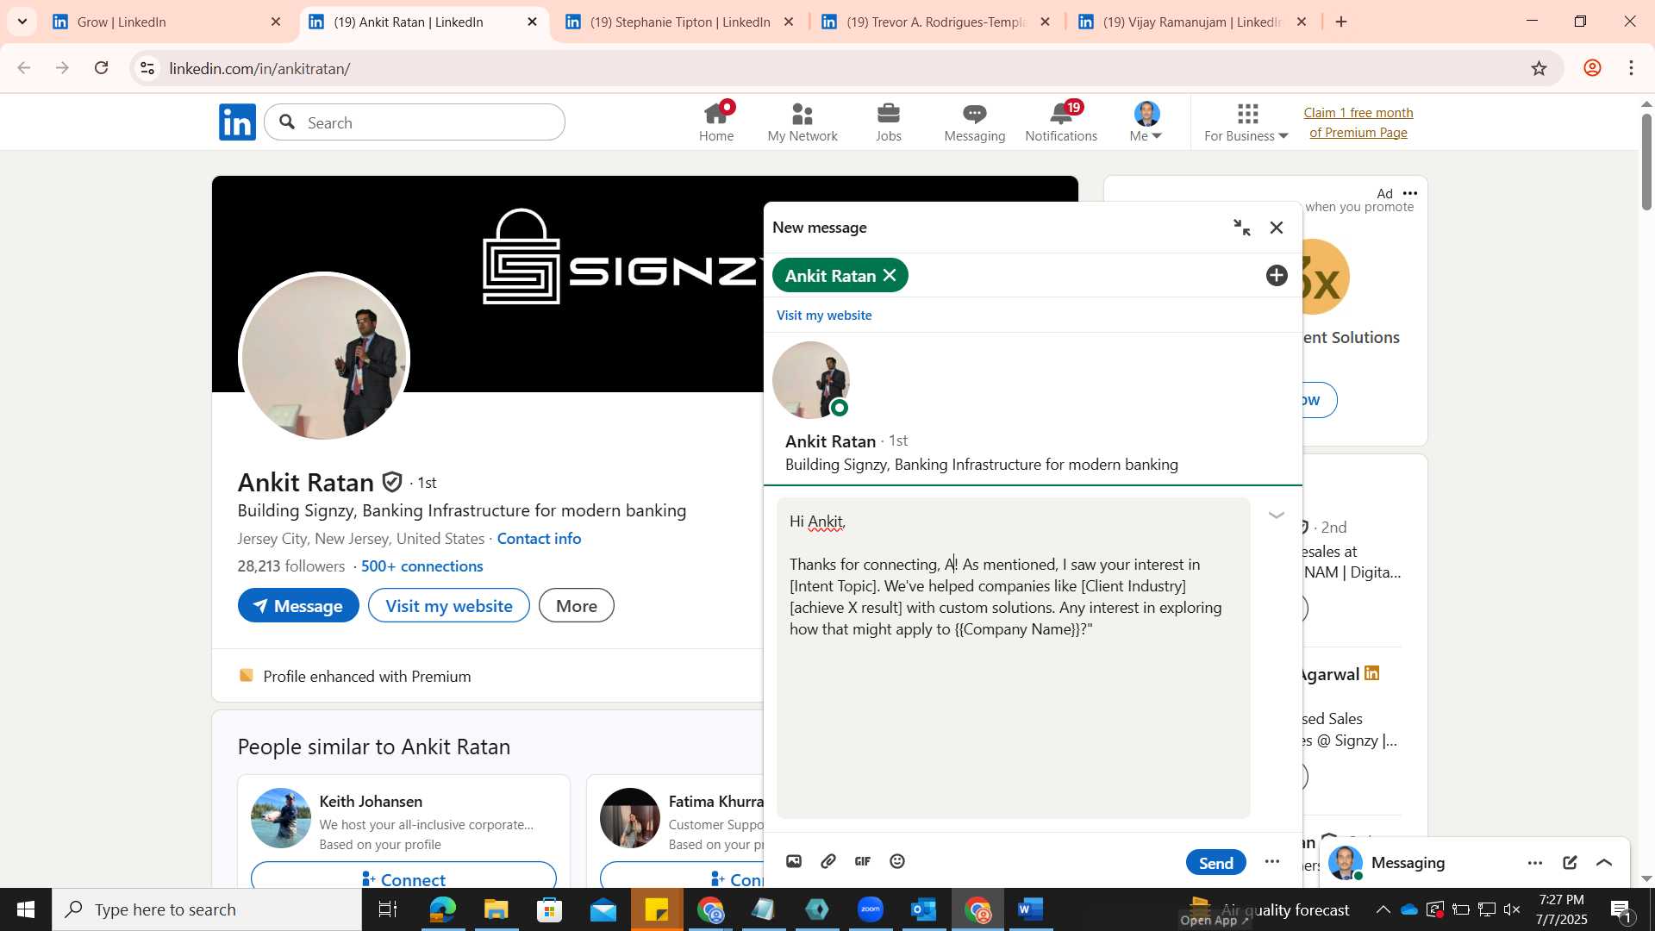
Task: Open Notifications with 19 badge
Action: 1061,122
